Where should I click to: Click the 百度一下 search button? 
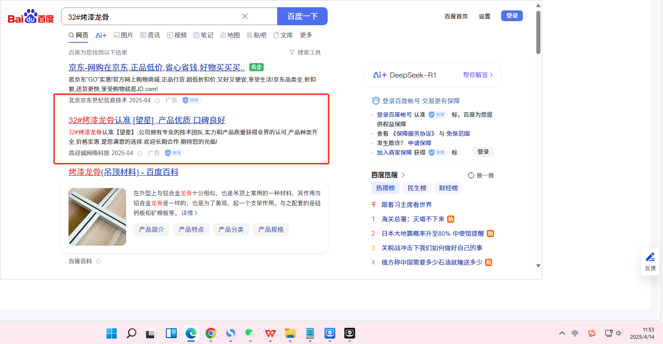(302, 17)
